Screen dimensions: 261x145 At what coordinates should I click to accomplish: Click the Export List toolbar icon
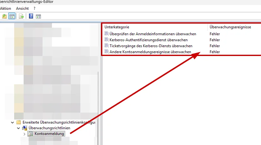click(x=21, y=16)
